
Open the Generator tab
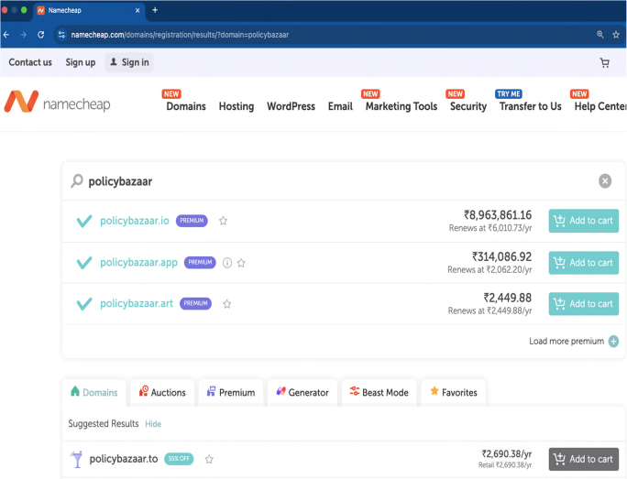[302, 392]
